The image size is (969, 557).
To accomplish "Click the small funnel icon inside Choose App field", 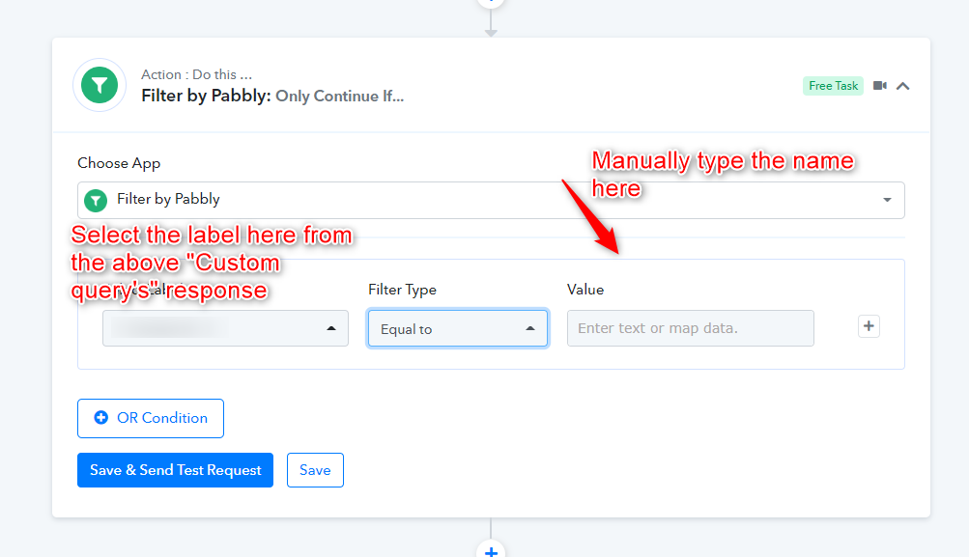I will click(96, 200).
